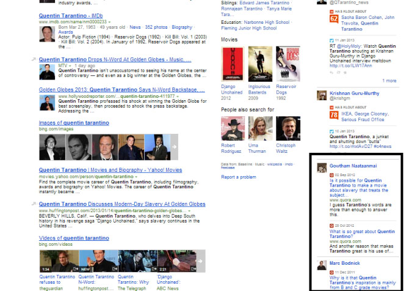Screen dimensions: 409x291
Task: Open the 352 photos link
Action: (156, 27)
